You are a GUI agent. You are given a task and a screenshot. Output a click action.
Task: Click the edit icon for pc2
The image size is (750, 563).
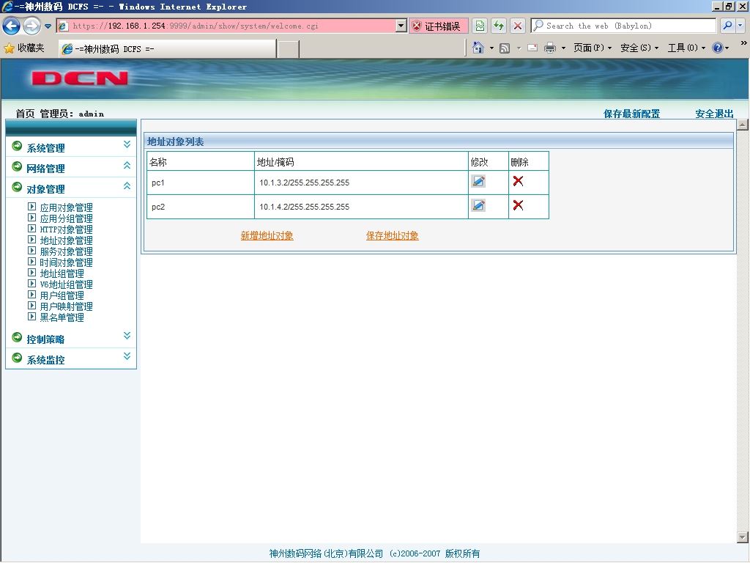tap(478, 205)
